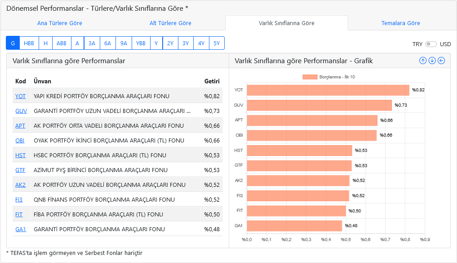Click the up arrow icon on chart panel

[x=423, y=60]
